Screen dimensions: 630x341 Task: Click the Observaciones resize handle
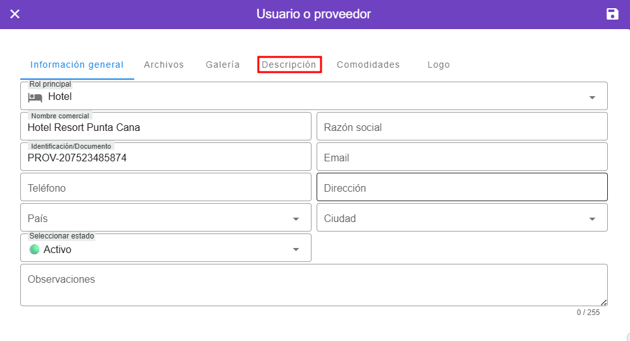[x=603, y=302]
